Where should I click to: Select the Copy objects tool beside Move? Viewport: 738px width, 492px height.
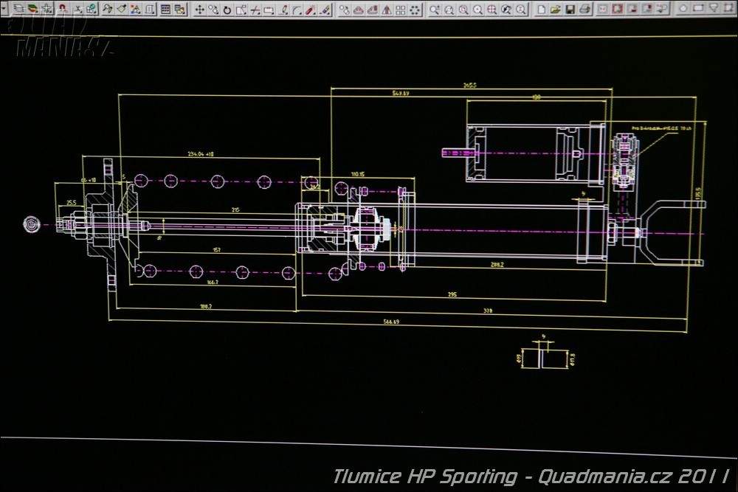(x=214, y=10)
